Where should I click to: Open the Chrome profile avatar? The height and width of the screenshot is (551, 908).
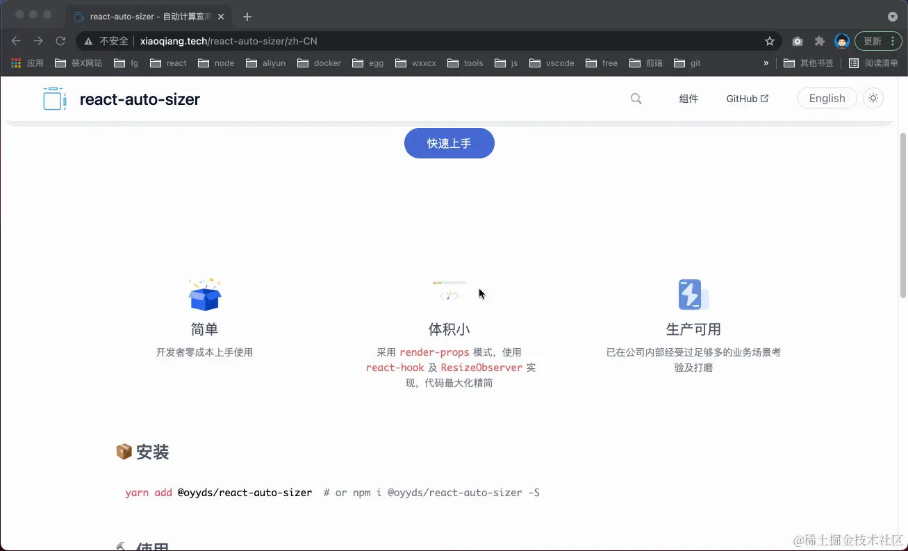tap(842, 41)
